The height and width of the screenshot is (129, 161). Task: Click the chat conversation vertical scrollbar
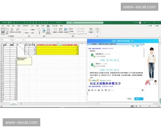pos(144,53)
